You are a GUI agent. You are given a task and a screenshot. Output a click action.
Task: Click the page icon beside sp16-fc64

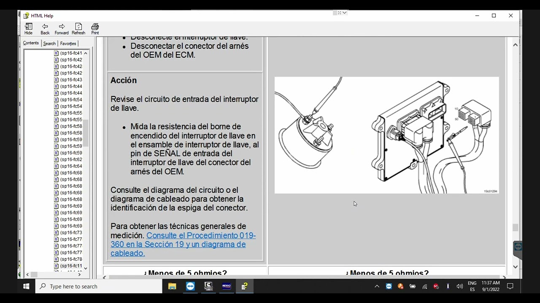pos(57,166)
